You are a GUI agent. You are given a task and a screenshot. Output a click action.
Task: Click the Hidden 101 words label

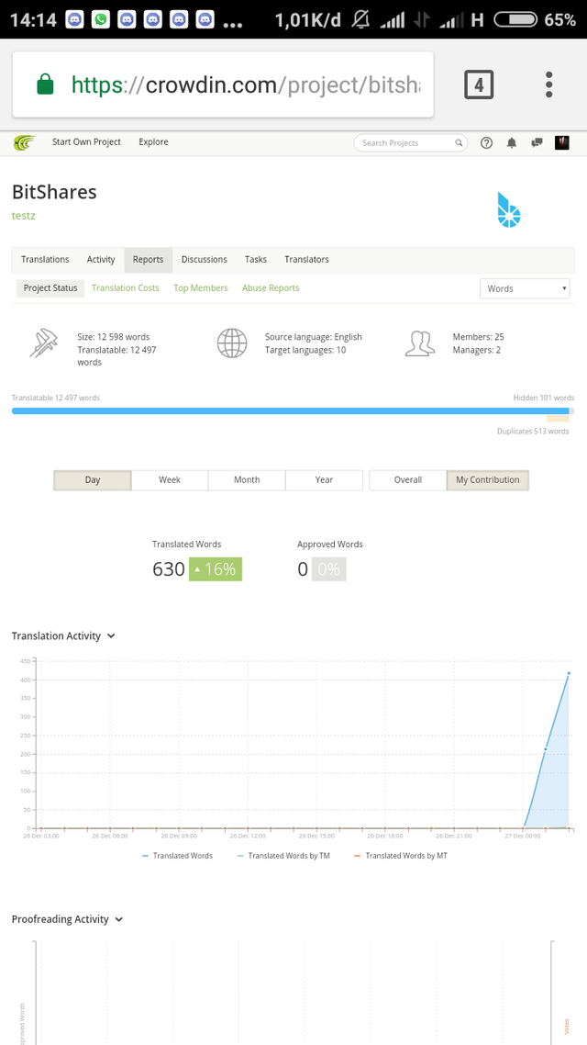tap(543, 398)
